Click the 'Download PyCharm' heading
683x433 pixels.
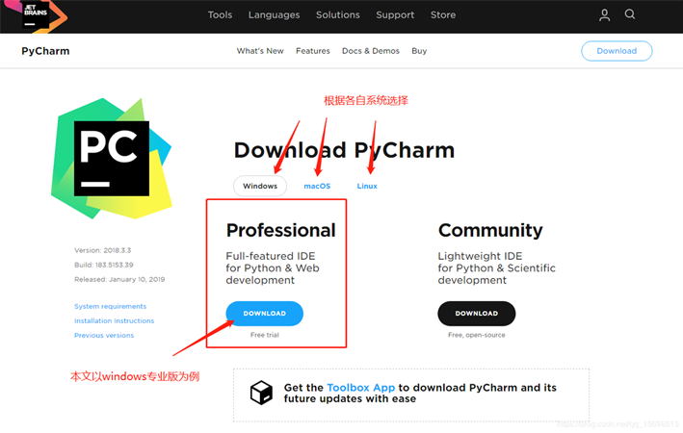[x=344, y=150]
